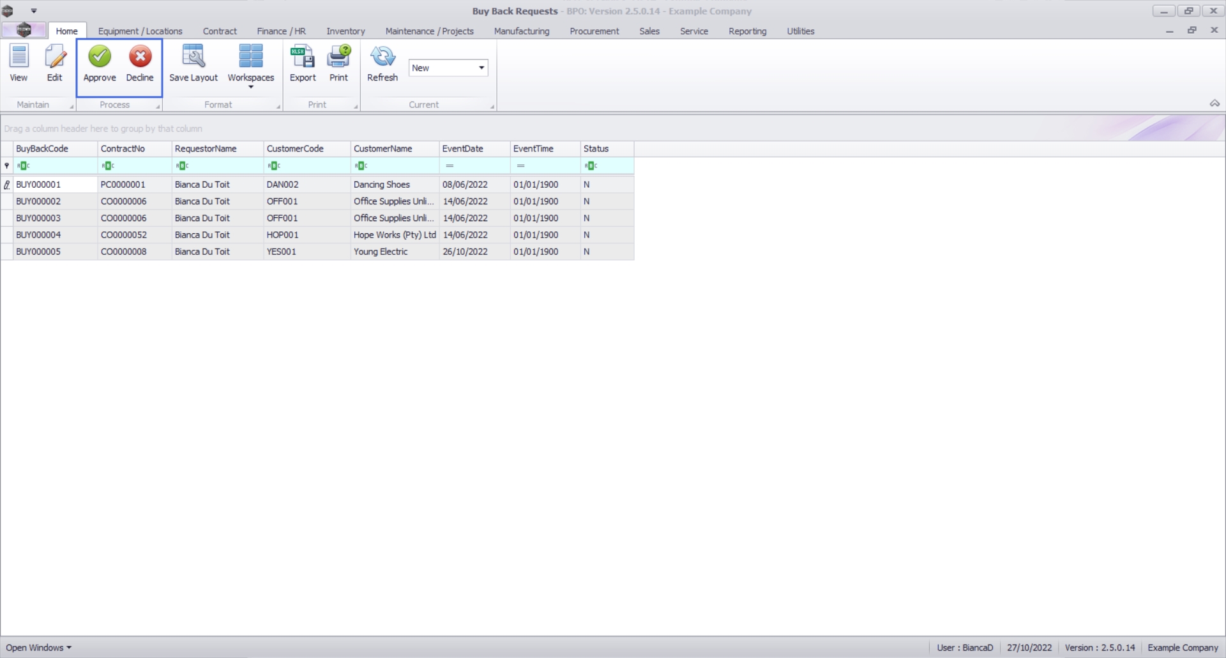Click the Hope Works (Pty) Ltd cell

pos(395,235)
